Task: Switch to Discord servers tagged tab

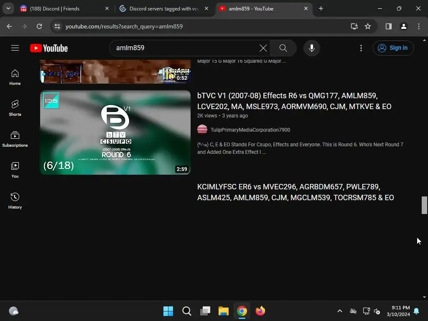Action: 164,9
